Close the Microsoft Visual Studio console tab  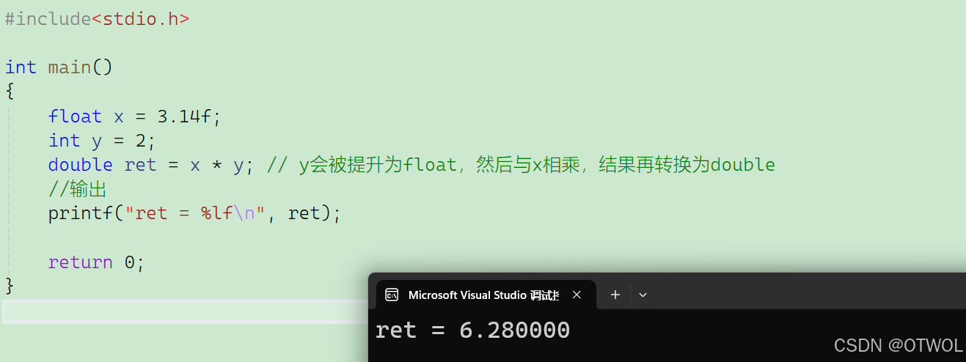point(577,295)
